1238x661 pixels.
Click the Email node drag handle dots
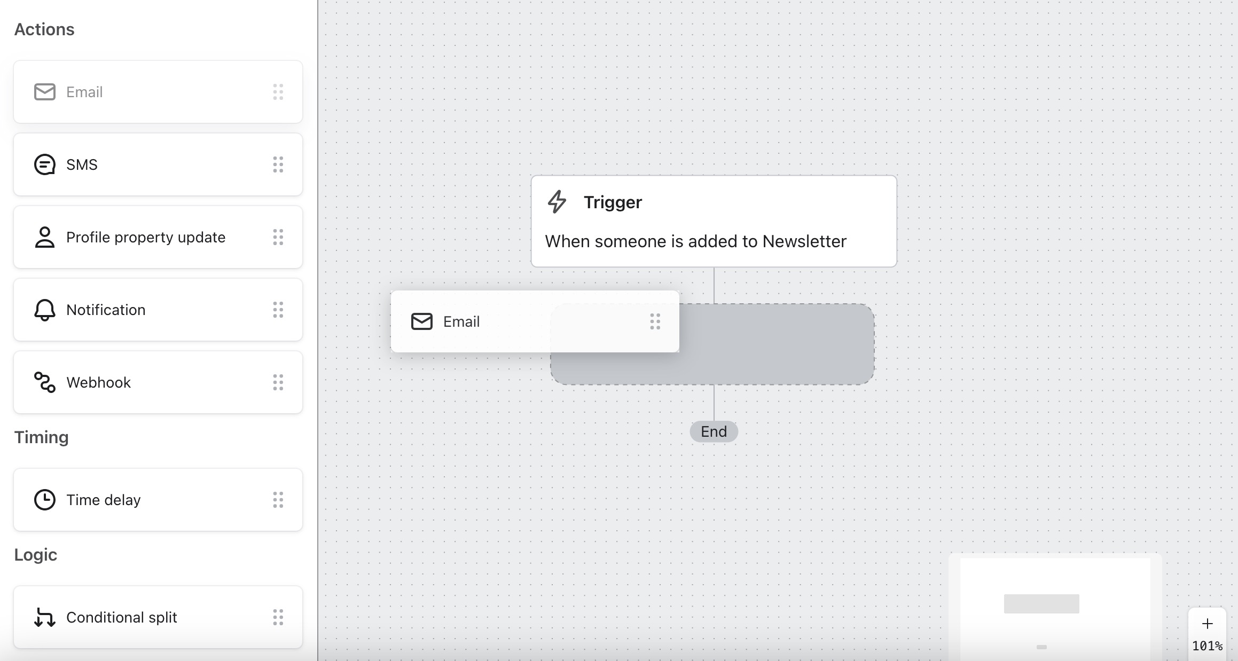(x=655, y=321)
